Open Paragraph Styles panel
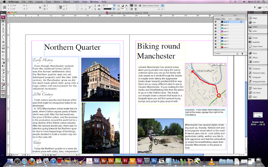 coord(258,82)
